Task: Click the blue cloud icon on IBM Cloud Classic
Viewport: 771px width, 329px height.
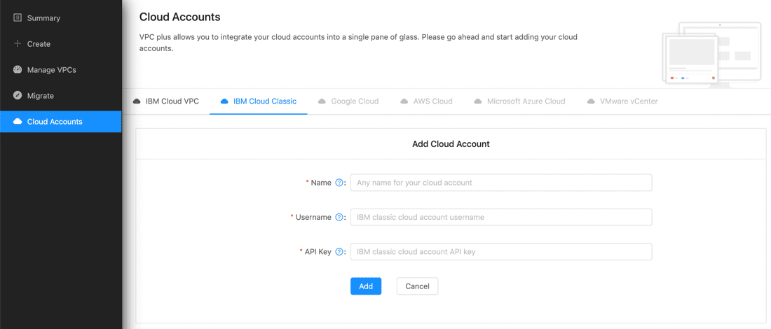Action: [225, 101]
